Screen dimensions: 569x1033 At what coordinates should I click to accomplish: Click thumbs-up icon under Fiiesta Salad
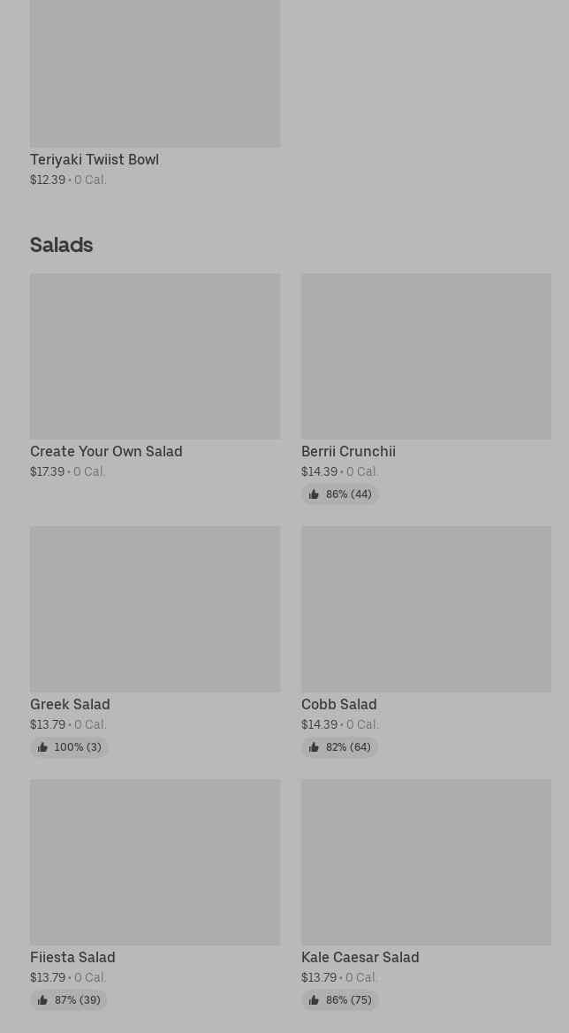point(42,1000)
